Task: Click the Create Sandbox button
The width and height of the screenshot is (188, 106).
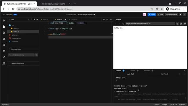Action: pos(172,15)
